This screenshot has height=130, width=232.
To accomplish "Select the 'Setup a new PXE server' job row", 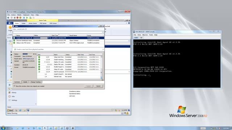I will pos(58,43).
